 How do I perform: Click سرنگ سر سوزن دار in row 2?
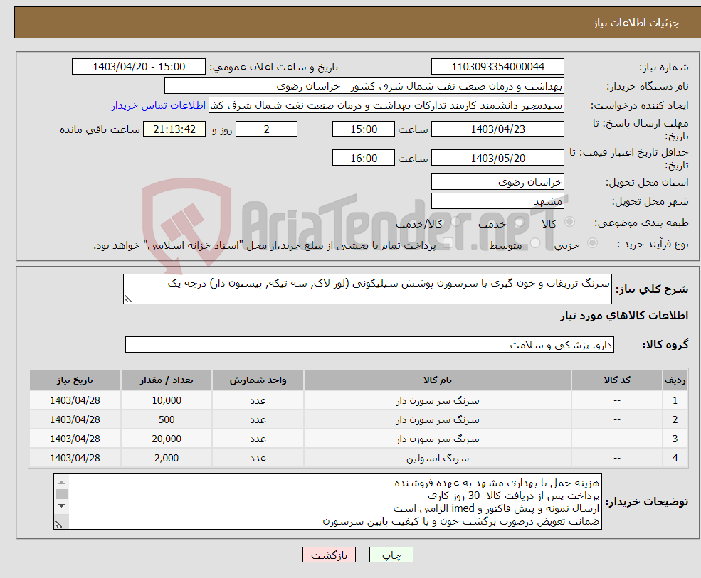tap(438, 420)
